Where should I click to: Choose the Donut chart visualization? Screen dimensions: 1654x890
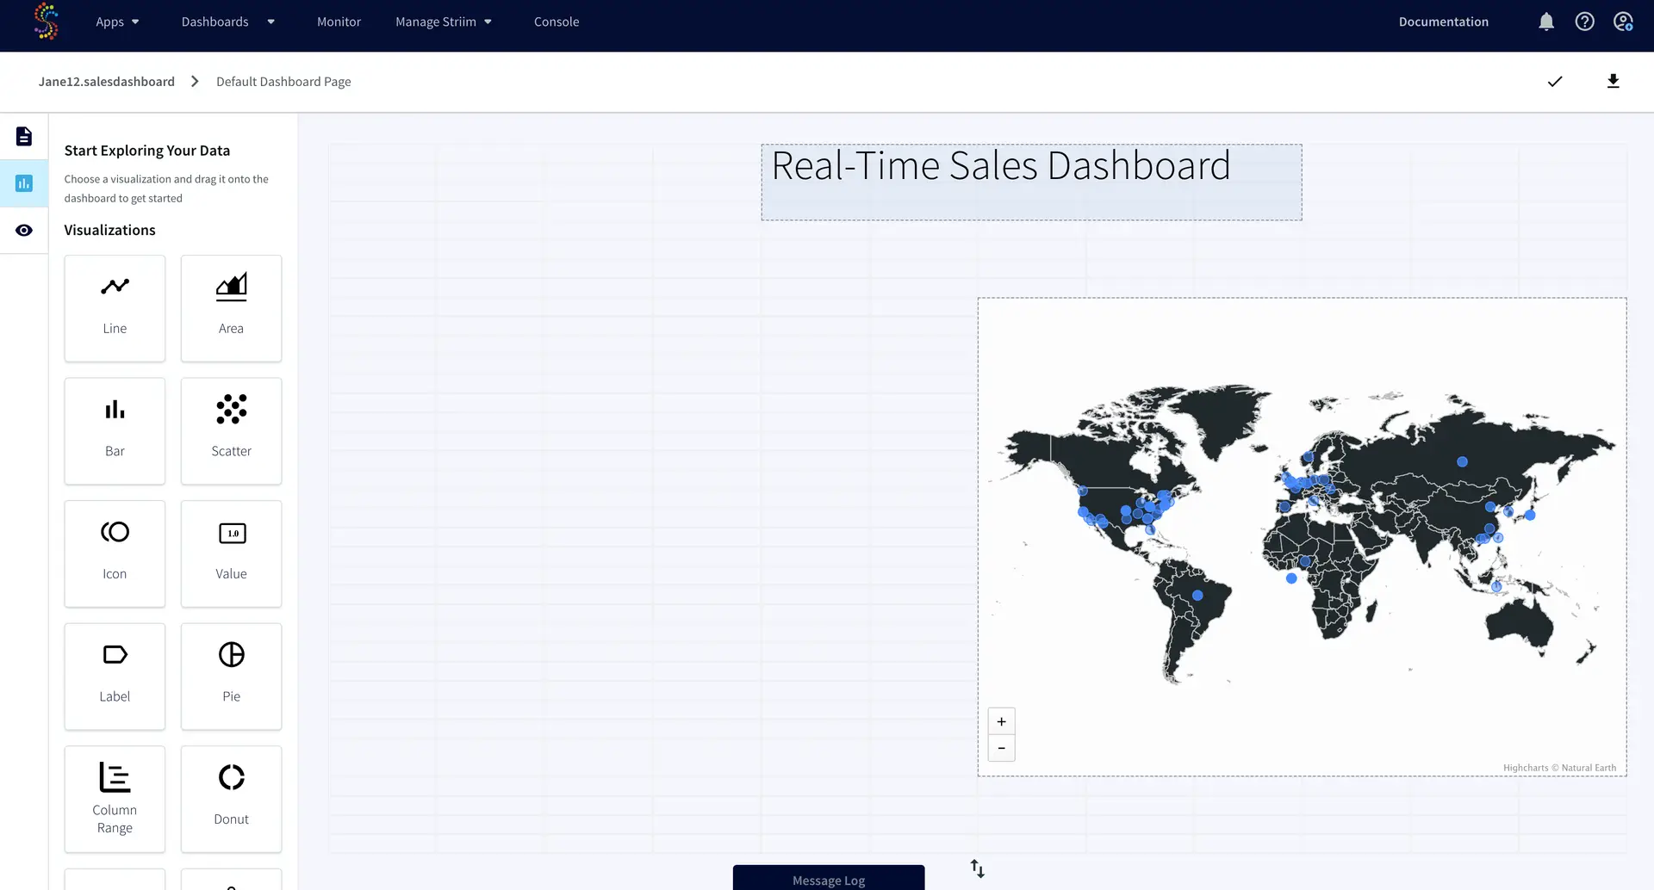coord(231,798)
